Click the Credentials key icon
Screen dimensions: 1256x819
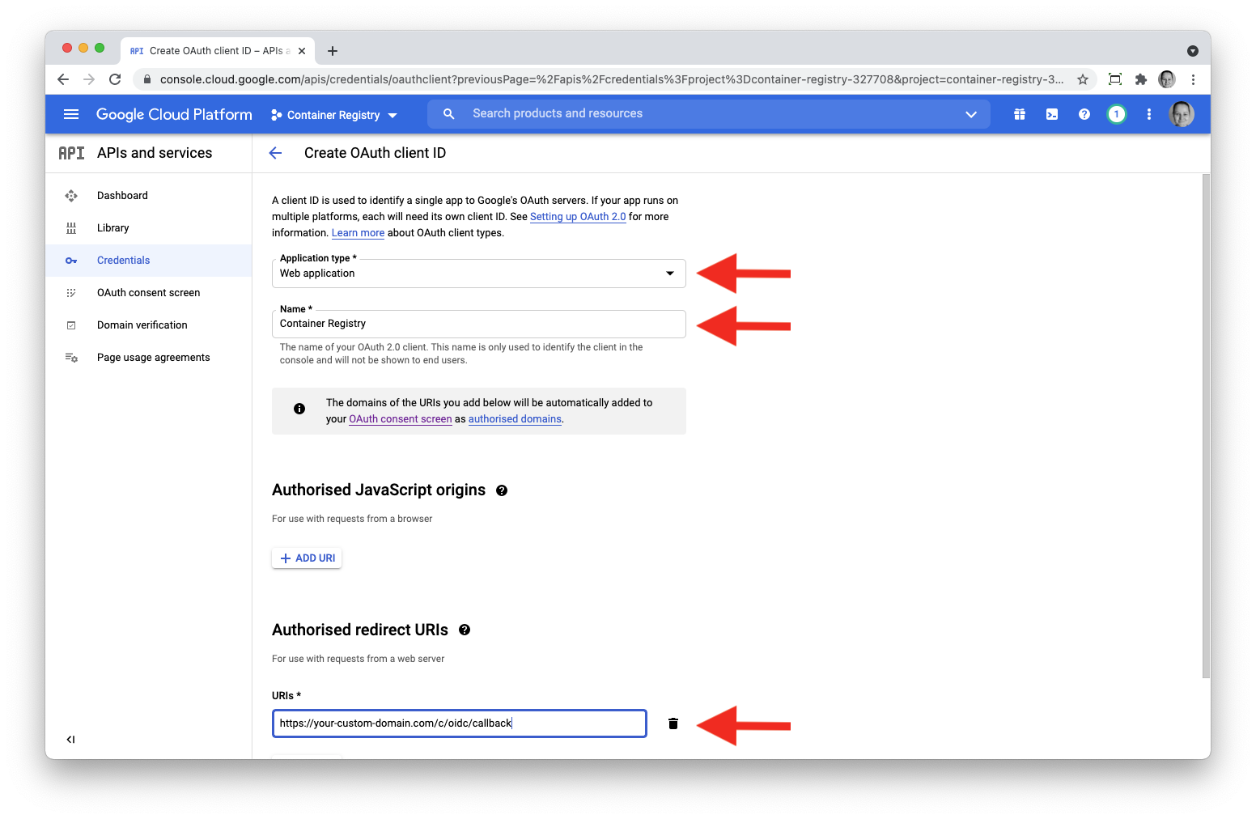[71, 261]
